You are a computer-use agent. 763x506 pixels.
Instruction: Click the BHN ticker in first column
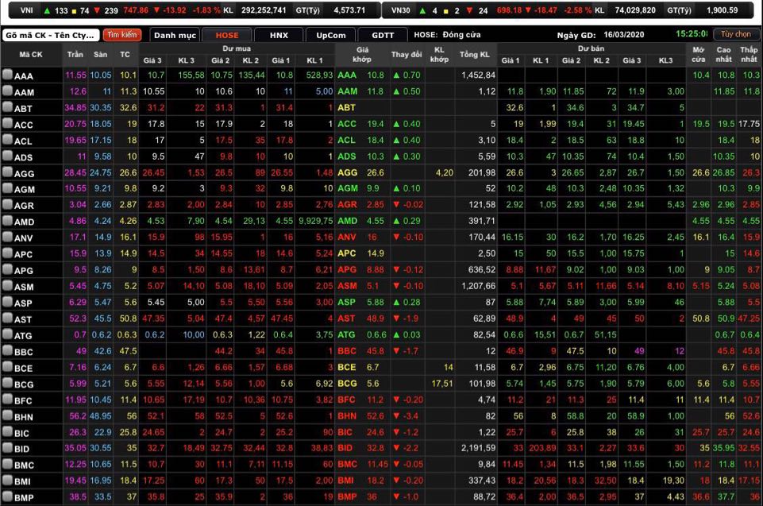[23, 417]
